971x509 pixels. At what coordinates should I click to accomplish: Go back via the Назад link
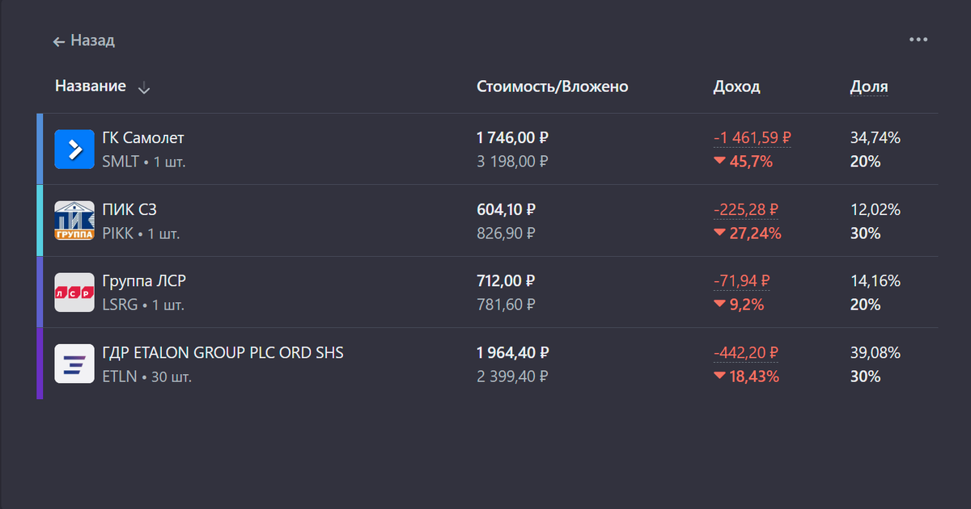tap(92, 40)
